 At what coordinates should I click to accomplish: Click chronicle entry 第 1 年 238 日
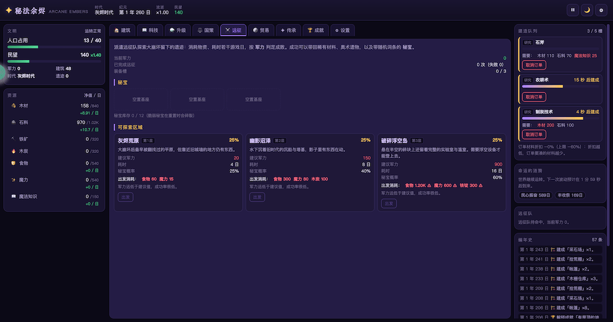(560, 269)
